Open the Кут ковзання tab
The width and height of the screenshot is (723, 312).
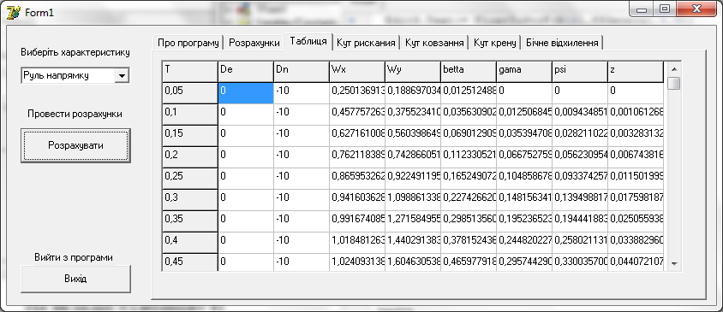pos(434,43)
